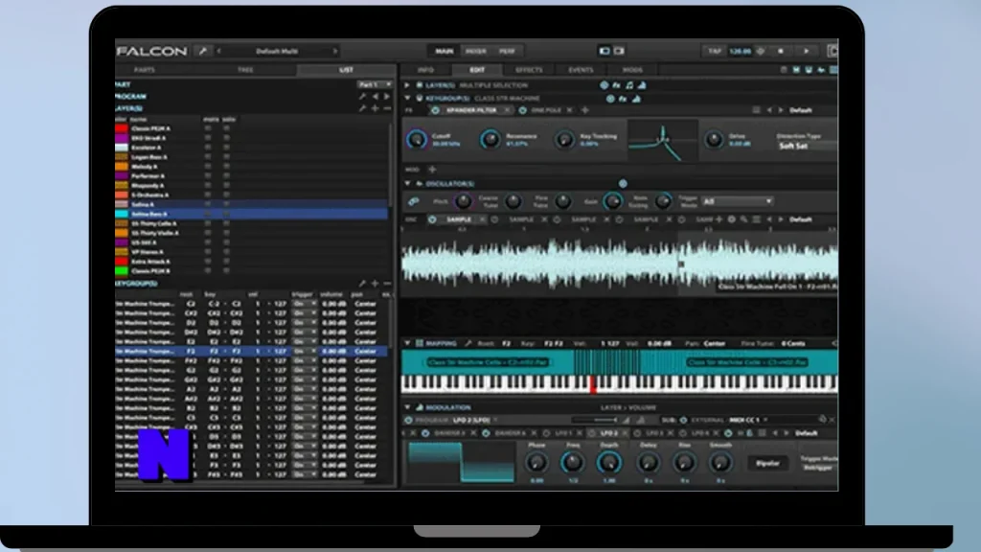Toggle mute checkbox for Excelsior A layer
The image size is (981, 552).
pyautogui.click(x=208, y=148)
